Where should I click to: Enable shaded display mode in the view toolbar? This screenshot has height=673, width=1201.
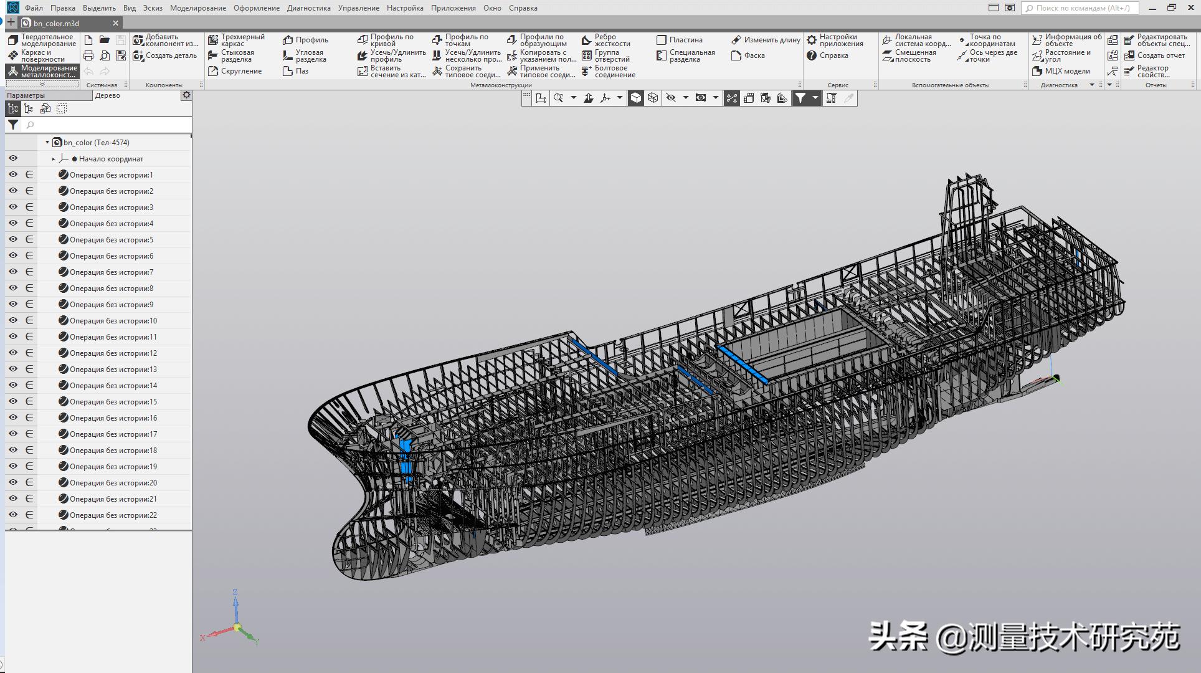click(x=635, y=98)
